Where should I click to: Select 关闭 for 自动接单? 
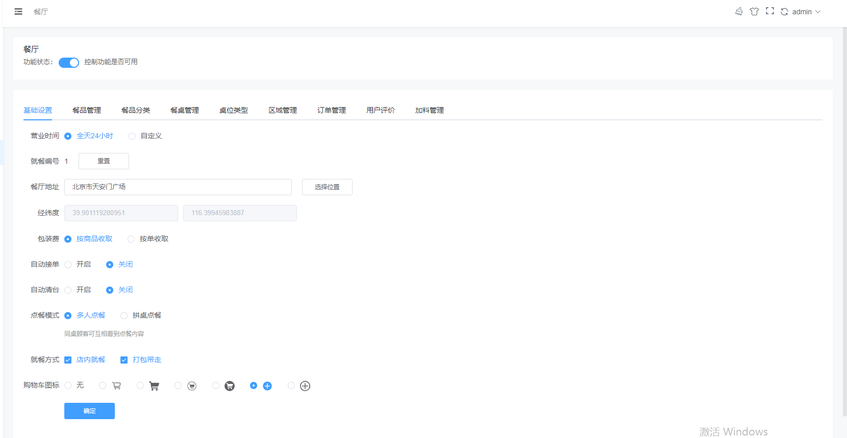[x=119, y=265]
